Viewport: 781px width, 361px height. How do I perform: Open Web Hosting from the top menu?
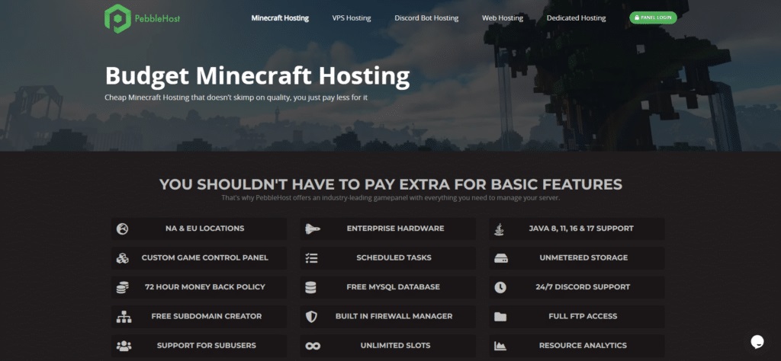coord(503,18)
